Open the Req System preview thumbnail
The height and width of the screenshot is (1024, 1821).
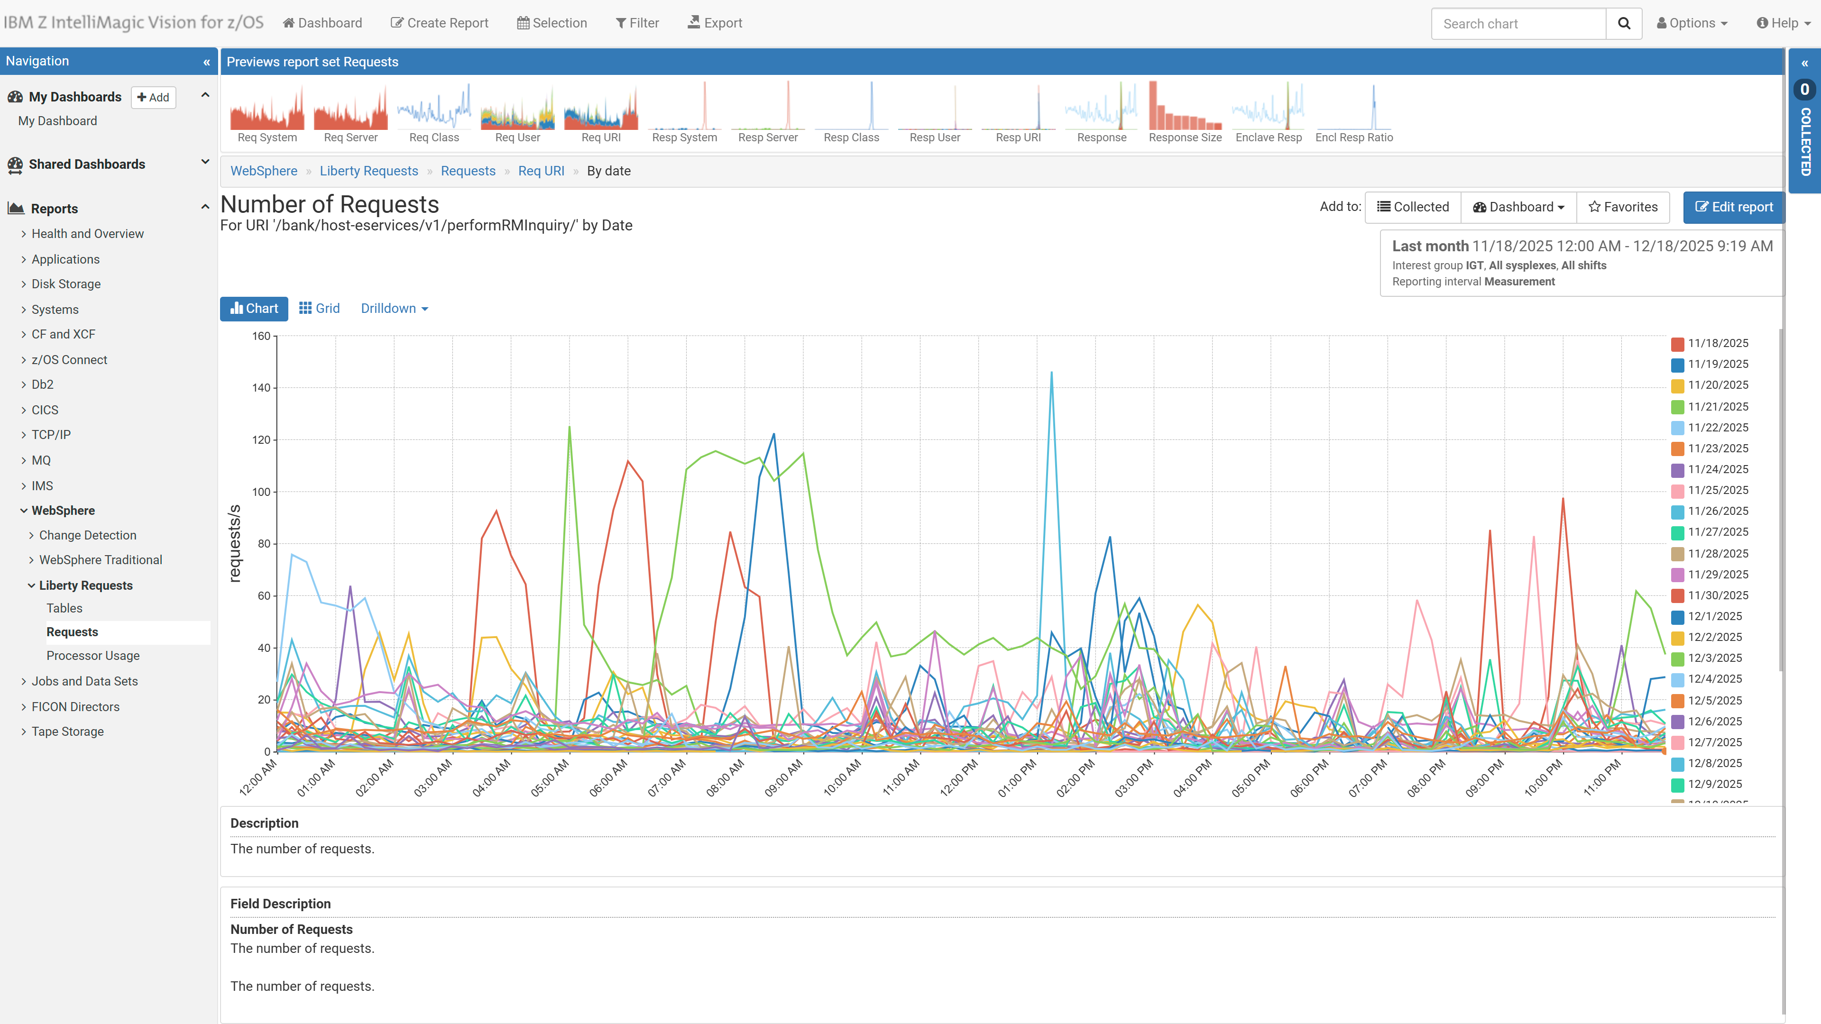pos(267,113)
